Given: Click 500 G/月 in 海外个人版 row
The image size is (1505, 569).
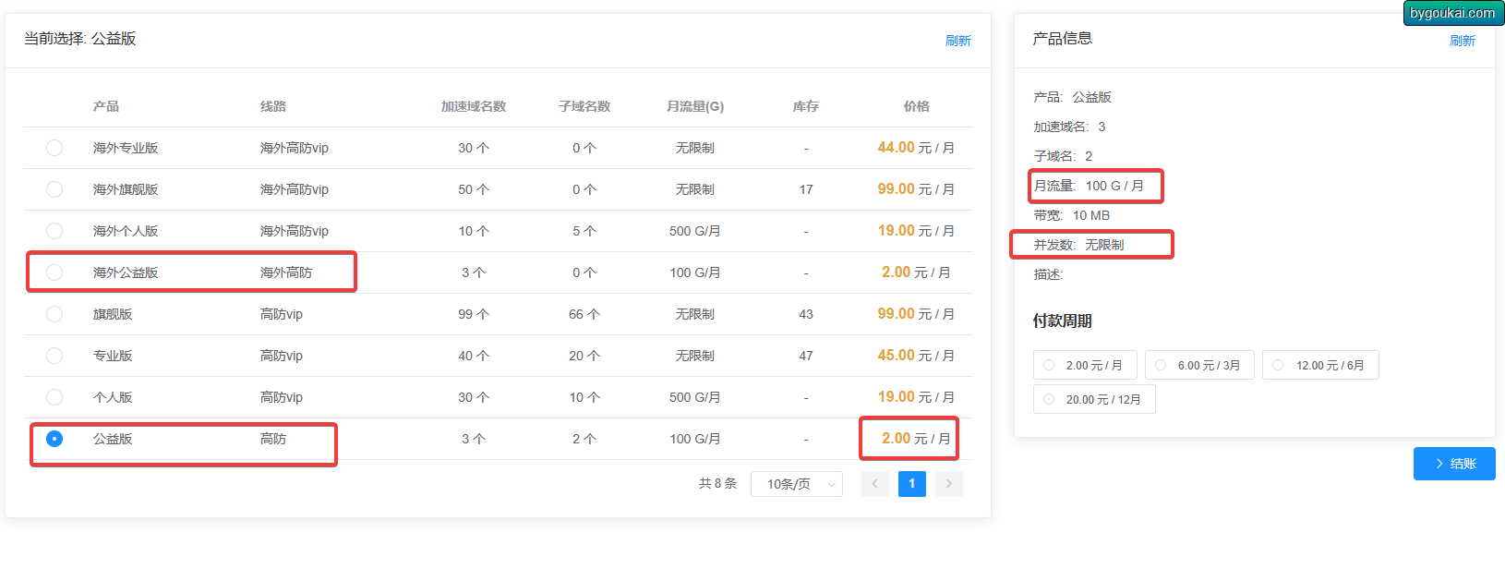Looking at the screenshot, I should pyautogui.click(x=695, y=231).
